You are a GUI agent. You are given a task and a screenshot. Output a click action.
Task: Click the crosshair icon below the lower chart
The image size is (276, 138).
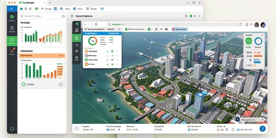(x=61, y=84)
